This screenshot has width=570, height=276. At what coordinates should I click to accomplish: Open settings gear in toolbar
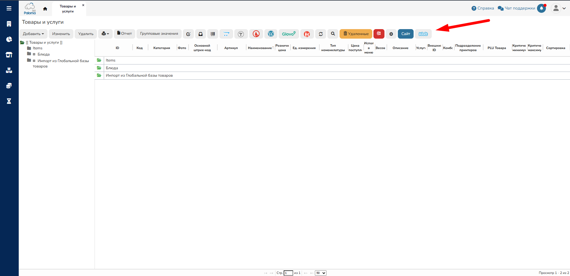pos(391,34)
